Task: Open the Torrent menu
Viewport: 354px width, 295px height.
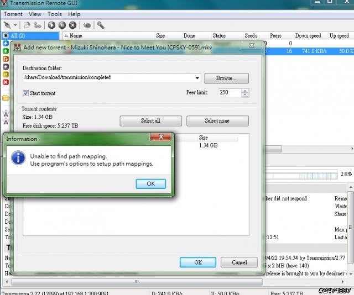Action: pos(13,14)
